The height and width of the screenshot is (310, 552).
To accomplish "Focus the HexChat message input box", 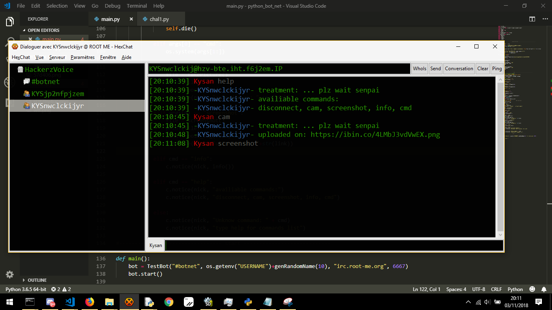I will point(334,245).
